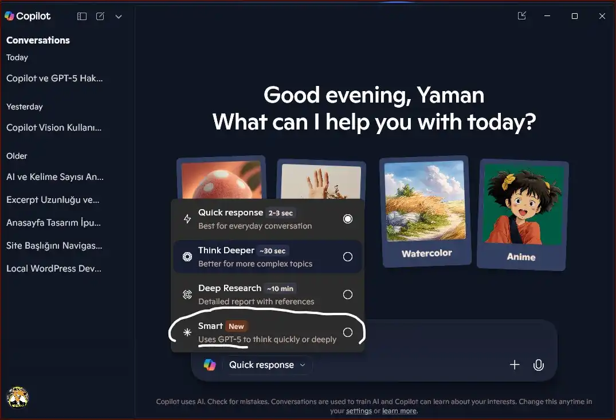The width and height of the screenshot is (616, 420).
Task: Open the Anime style card
Action: (522, 214)
